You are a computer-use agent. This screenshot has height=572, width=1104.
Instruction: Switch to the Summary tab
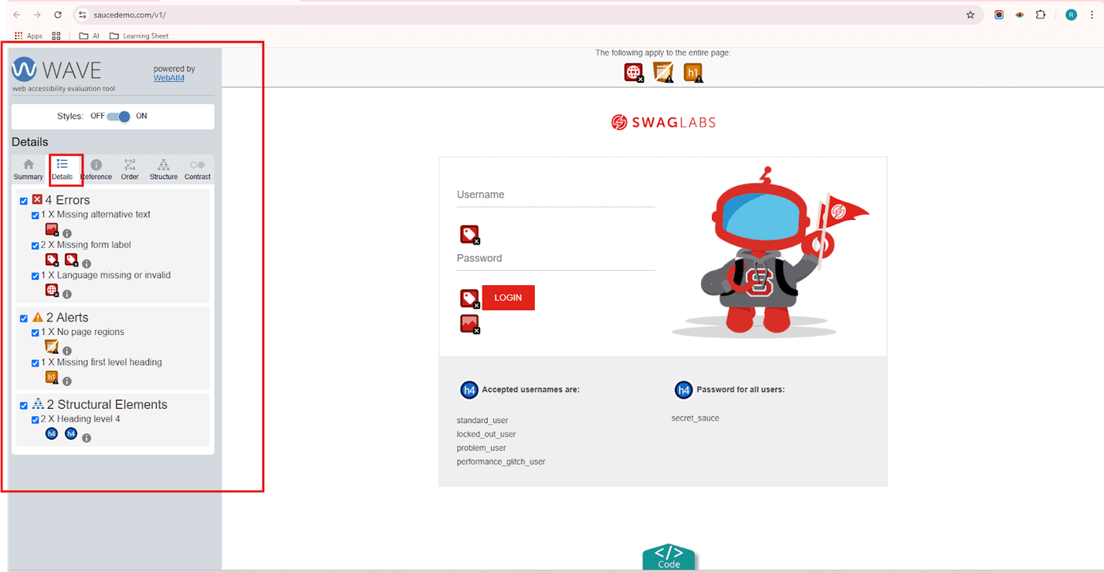tap(28, 169)
